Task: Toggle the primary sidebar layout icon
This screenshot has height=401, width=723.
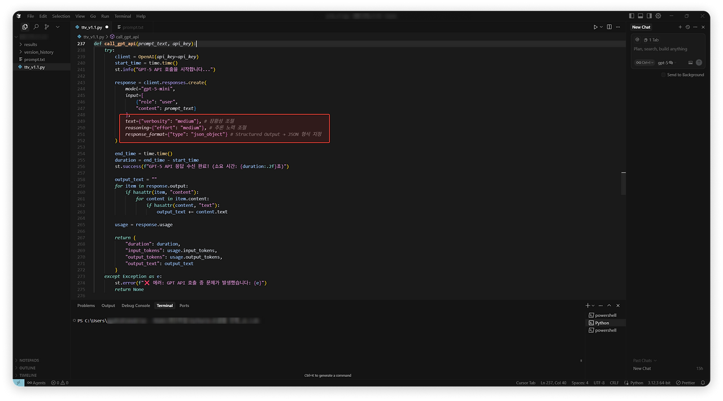Action: [x=631, y=16]
